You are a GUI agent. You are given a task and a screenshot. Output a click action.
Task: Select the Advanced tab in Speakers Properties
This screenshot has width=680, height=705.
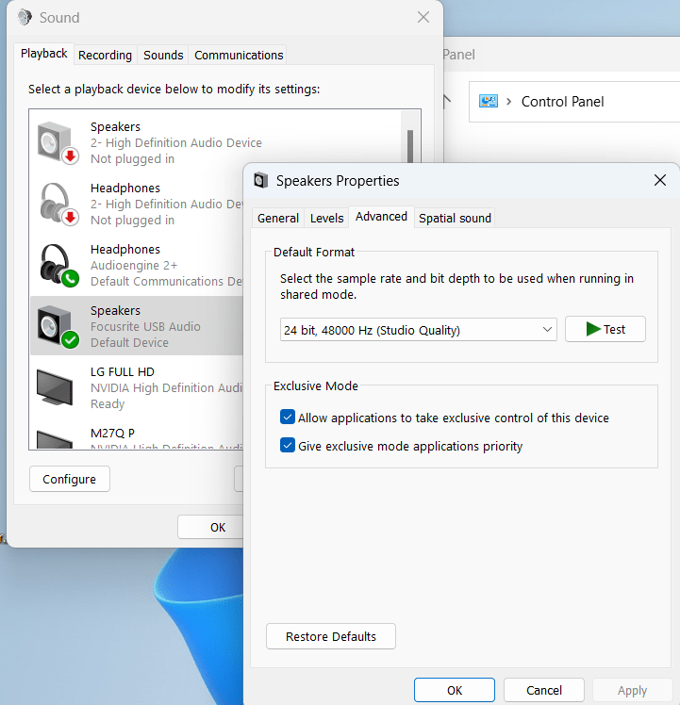pos(381,217)
